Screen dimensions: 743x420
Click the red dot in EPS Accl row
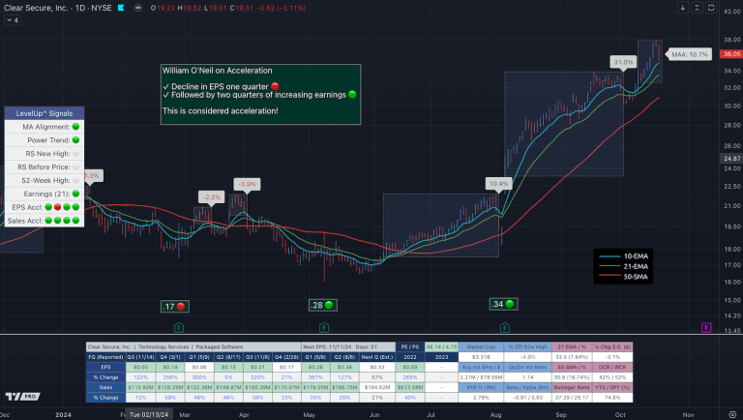point(57,207)
